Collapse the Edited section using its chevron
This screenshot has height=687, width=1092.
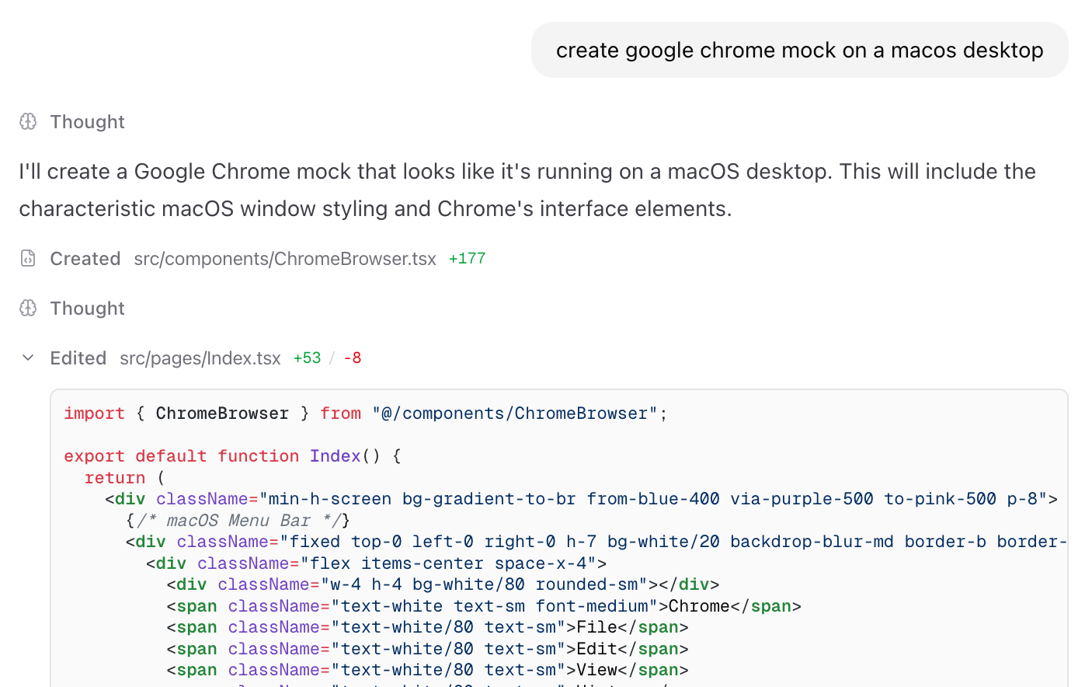click(x=28, y=357)
